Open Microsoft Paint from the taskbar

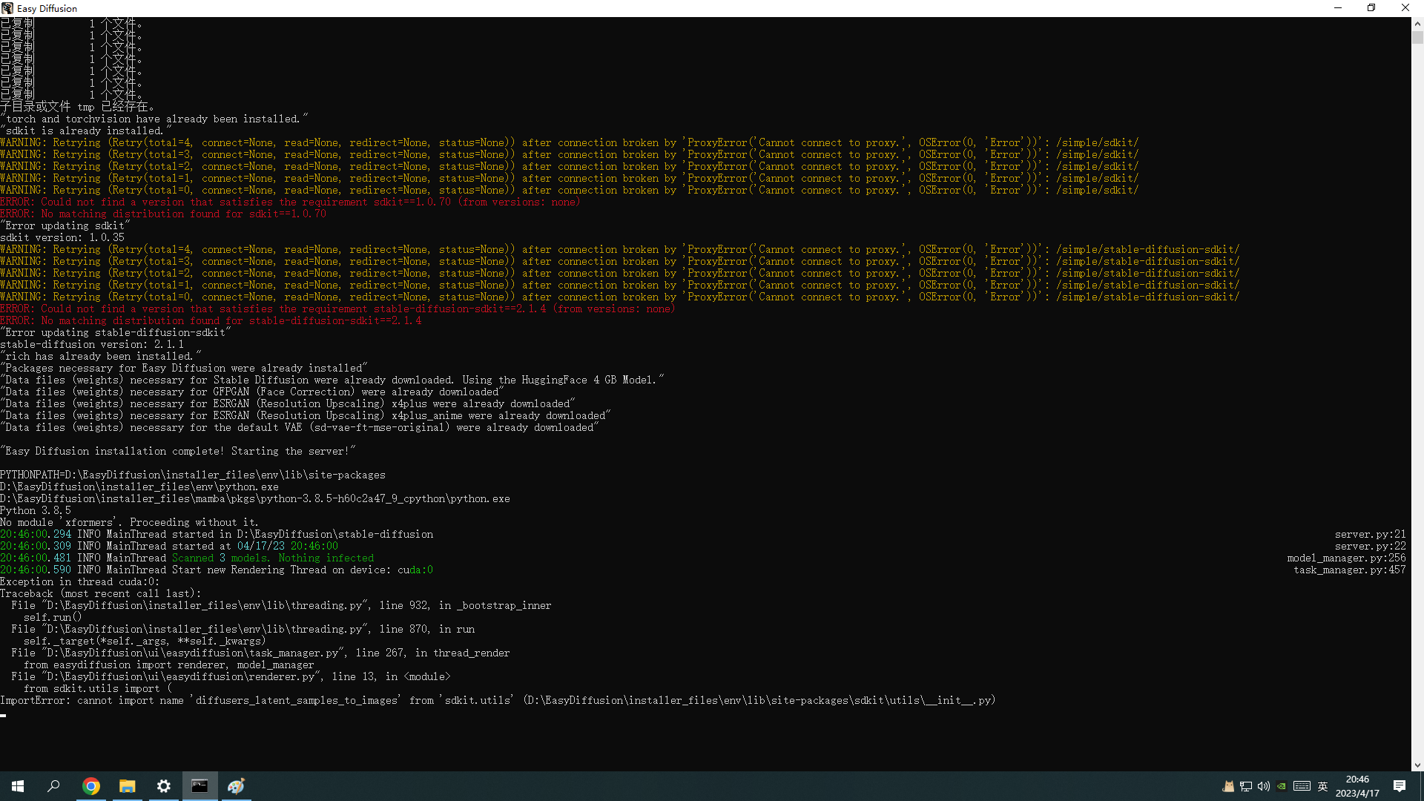point(236,786)
